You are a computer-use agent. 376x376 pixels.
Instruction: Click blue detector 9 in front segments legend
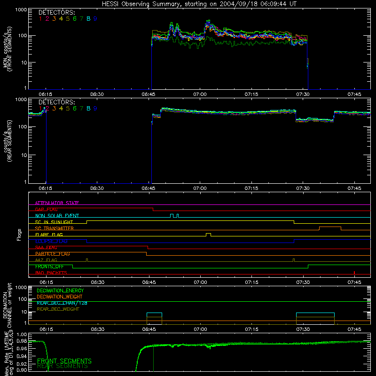tap(95, 18)
